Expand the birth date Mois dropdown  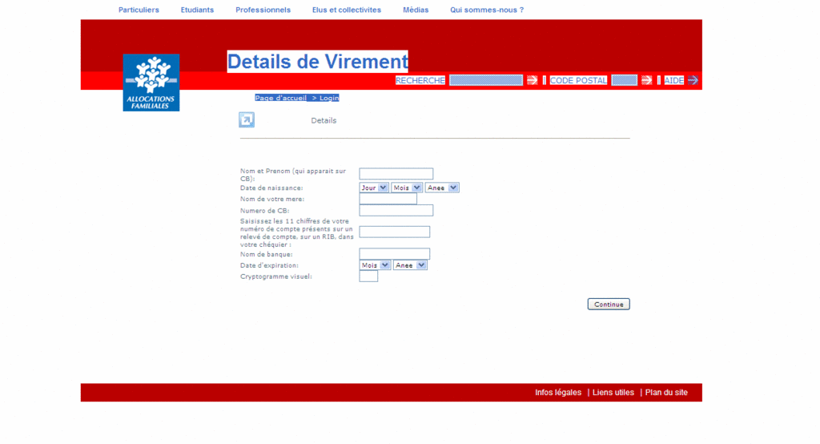pyautogui.click(x=406, y=188)
